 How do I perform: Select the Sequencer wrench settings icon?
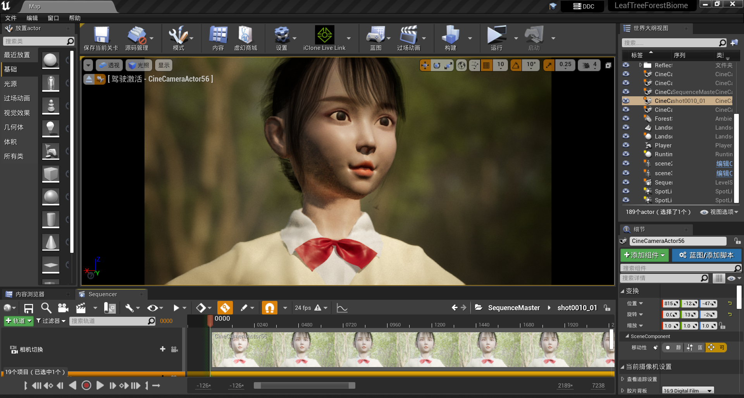click(x=130, y=308)
